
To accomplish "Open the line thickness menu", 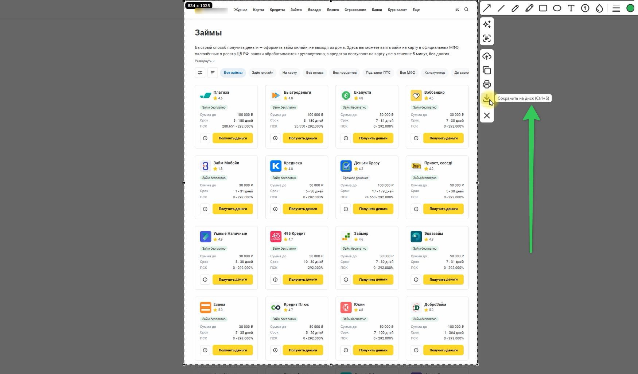I will tap(616, 8).
